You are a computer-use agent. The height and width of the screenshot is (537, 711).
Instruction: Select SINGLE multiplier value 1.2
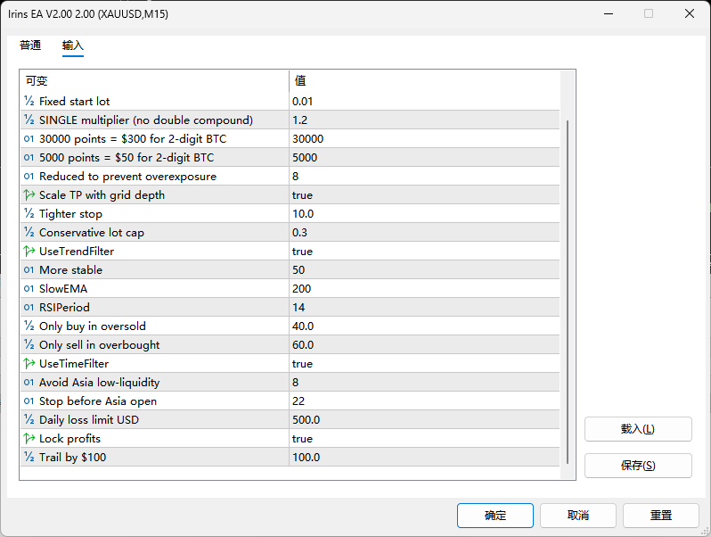(x=424, y=120)
